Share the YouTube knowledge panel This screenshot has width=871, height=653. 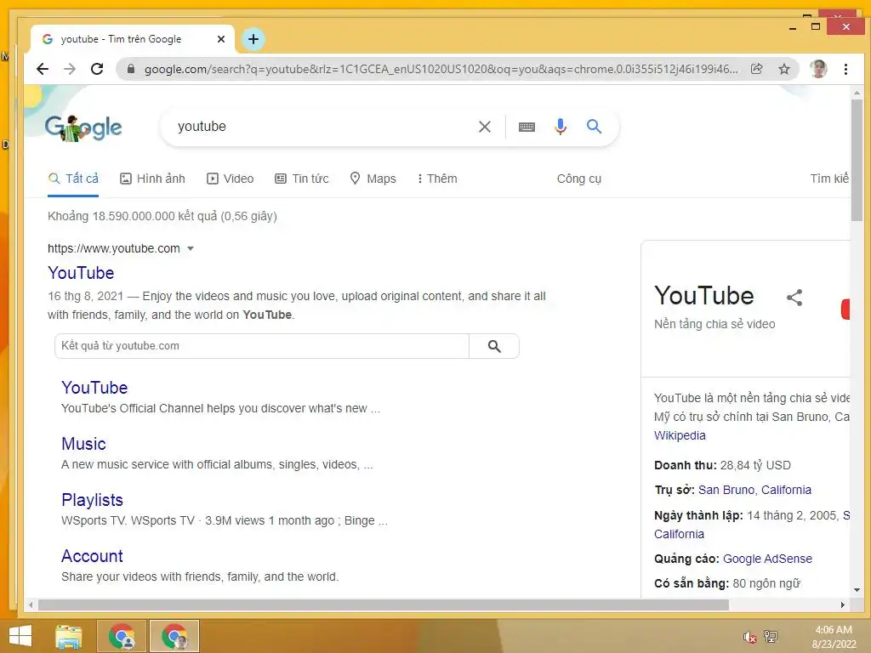[x=794, y=298]
